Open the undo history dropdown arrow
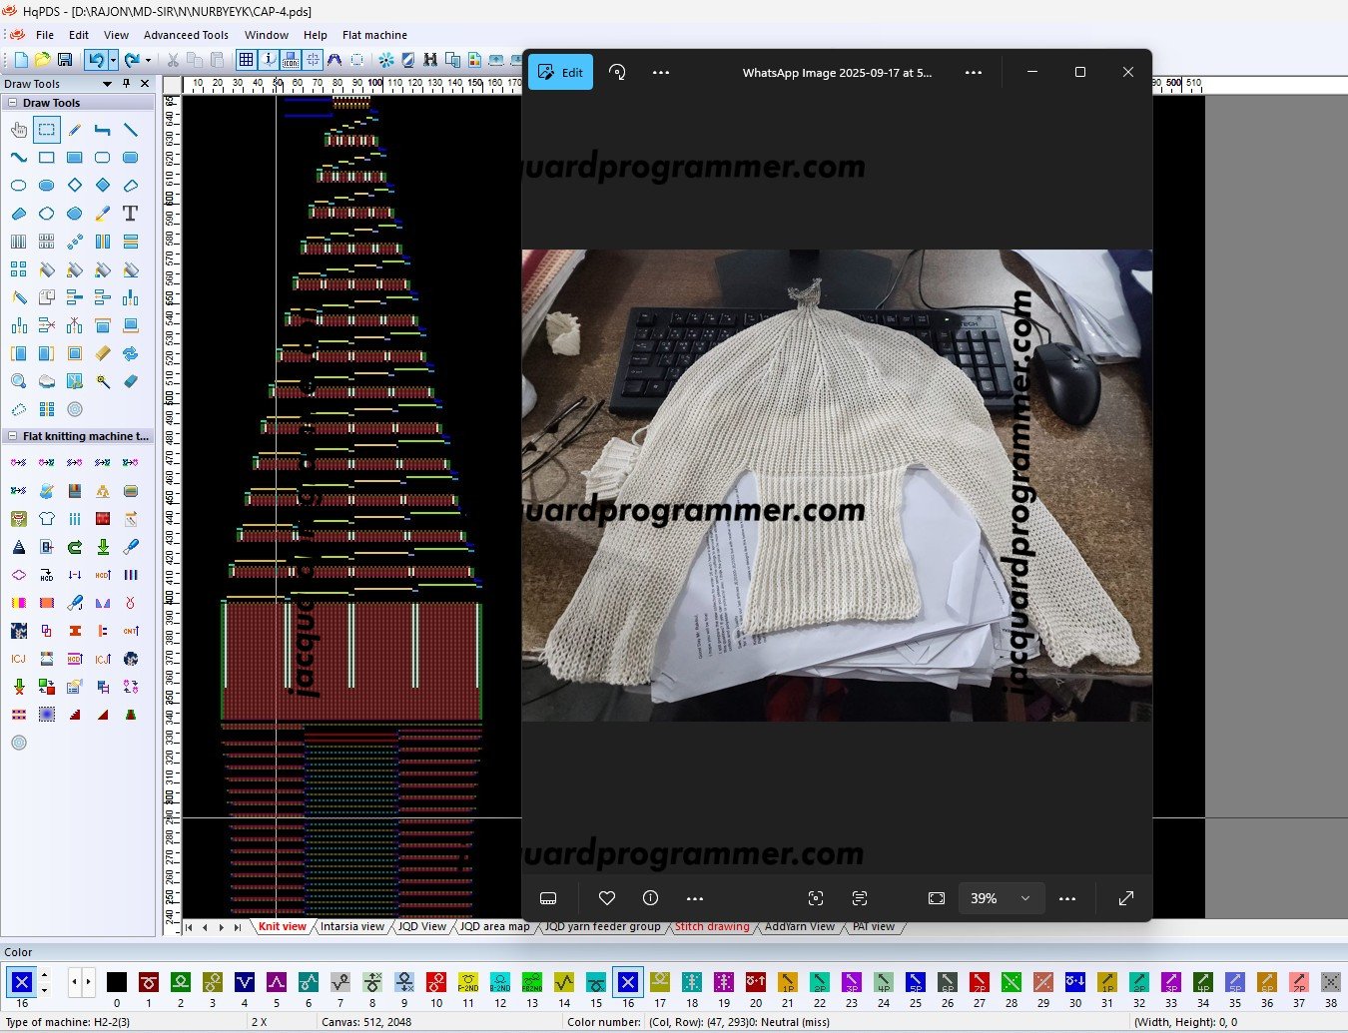Screen dimensions: 1348x1033 (x=113, y=60)
